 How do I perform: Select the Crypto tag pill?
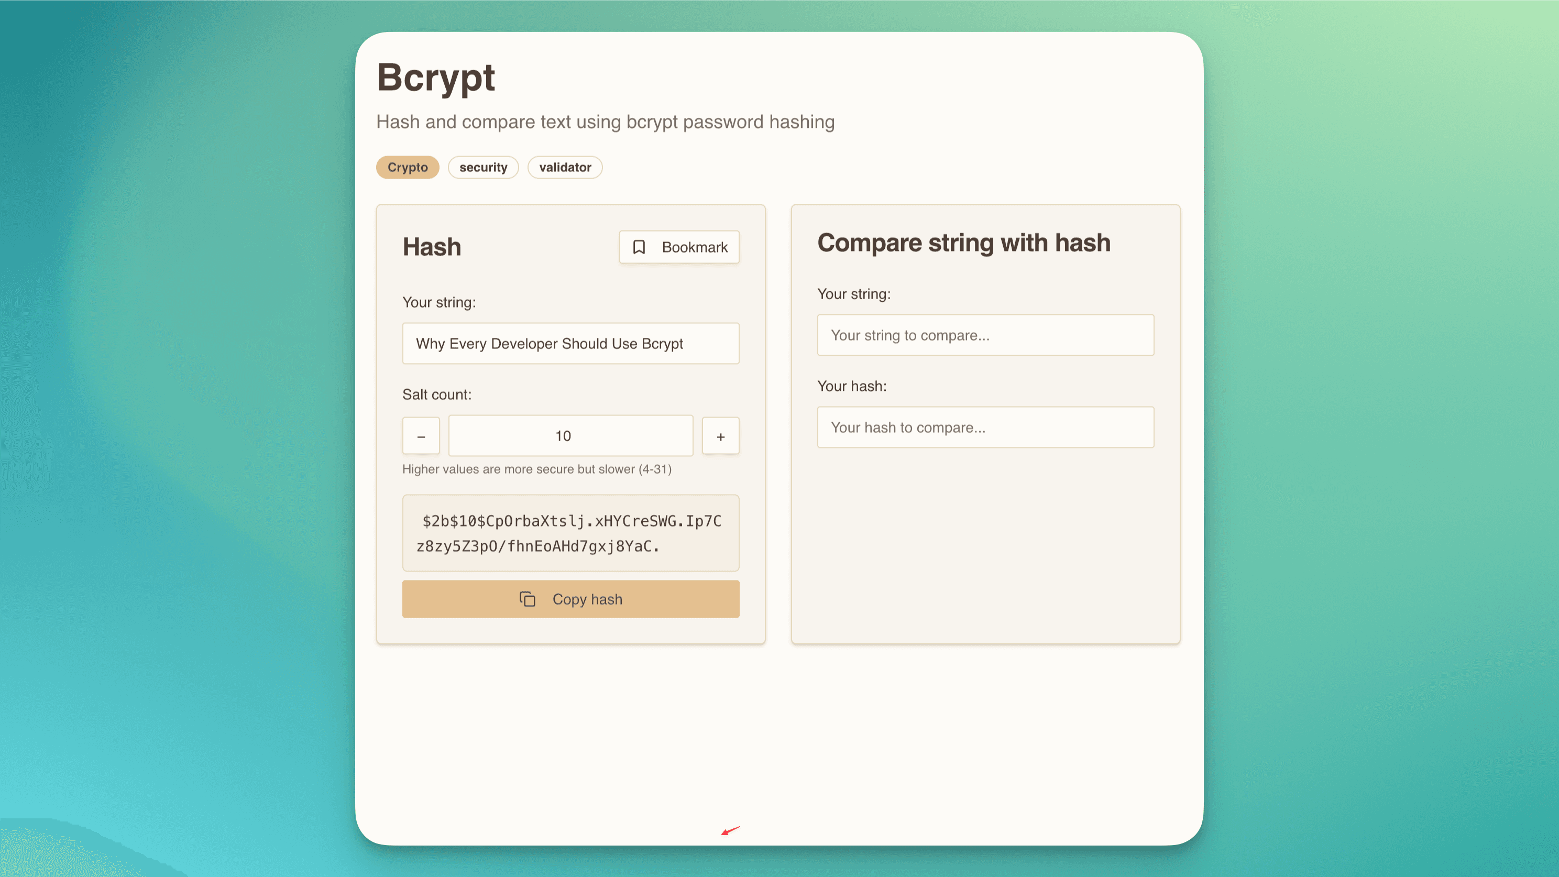click(408, 167)
